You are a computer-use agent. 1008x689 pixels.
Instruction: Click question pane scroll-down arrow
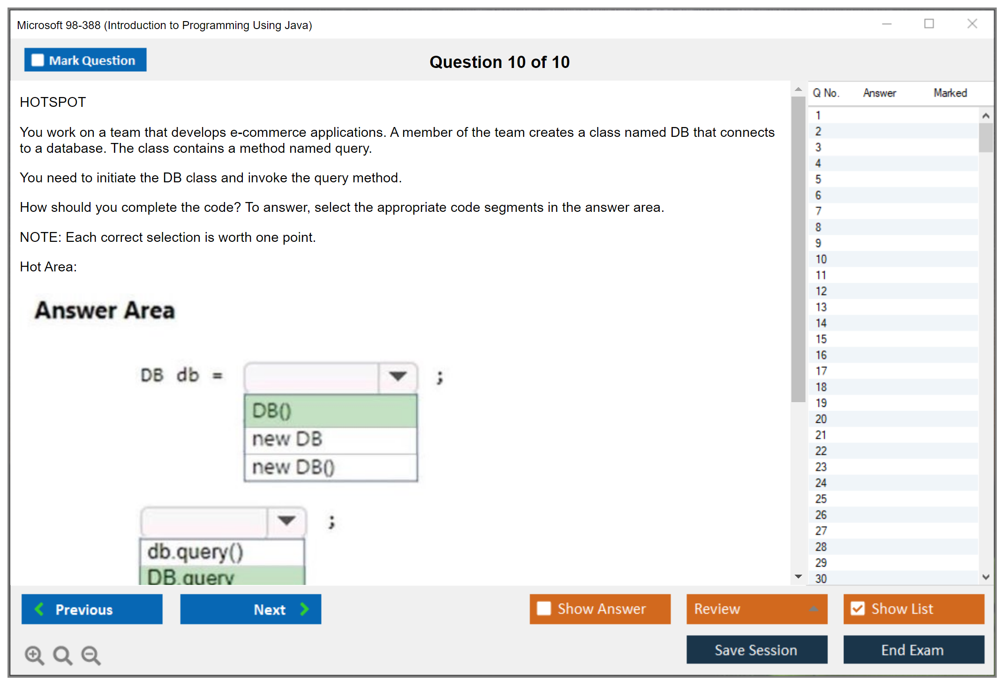point(798,577)
